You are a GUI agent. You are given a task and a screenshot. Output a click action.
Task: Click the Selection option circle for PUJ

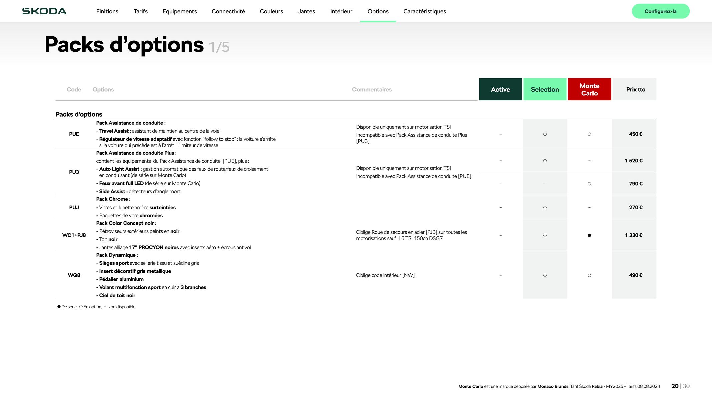(545, 208)
